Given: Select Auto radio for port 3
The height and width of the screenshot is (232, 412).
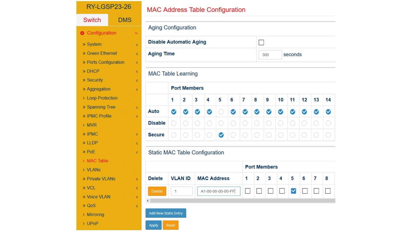Looking at the screenshot, I should (197, 112).
